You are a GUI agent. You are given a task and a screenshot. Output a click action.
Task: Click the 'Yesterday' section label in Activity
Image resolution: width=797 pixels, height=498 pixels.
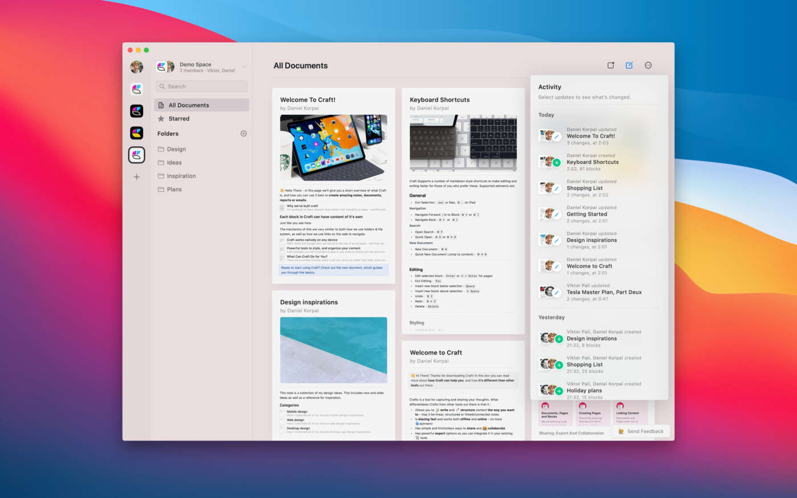[552, 318]
